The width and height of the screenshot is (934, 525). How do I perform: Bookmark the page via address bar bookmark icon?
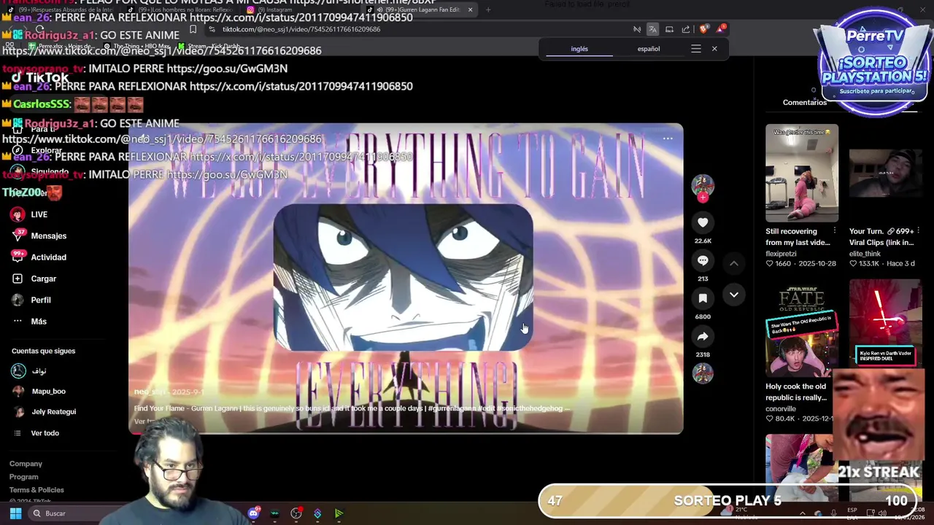[193, 29]
